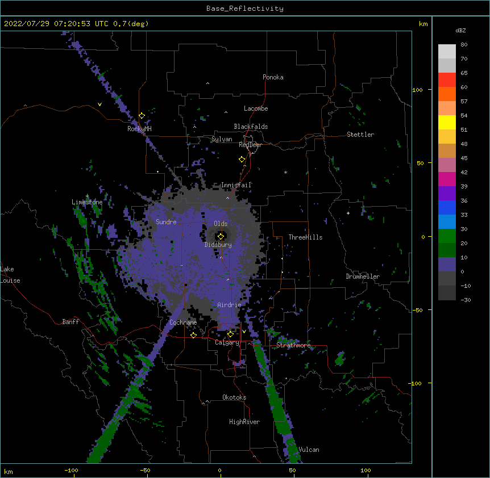The width and height of the screenshot is (490, 478).
Task: Click the Innisfail city label
Action: (x=236, y=185)
